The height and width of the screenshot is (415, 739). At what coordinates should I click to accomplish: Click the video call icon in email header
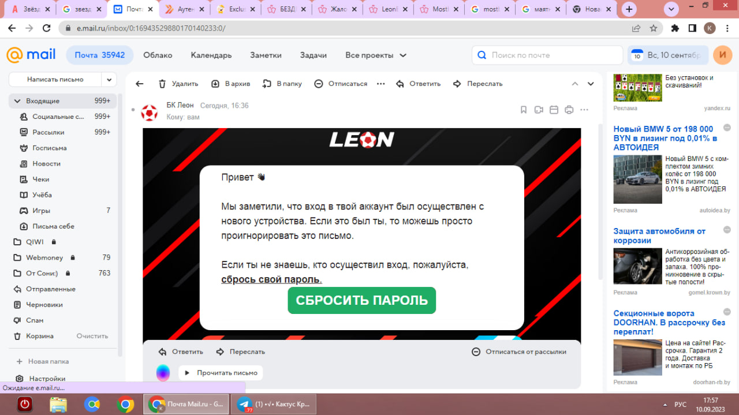click(539, 110)
